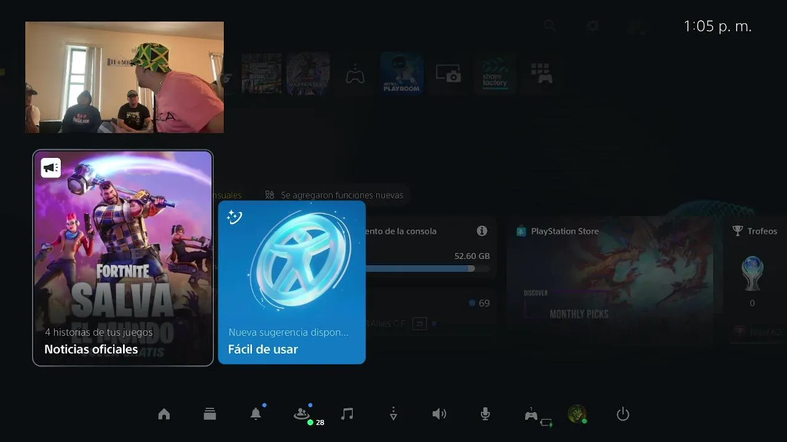Viewport: 787px width, 442px height.
Task: Open Accessories controller battery icon
Action: pyautogui.click(x=532, y=416)
